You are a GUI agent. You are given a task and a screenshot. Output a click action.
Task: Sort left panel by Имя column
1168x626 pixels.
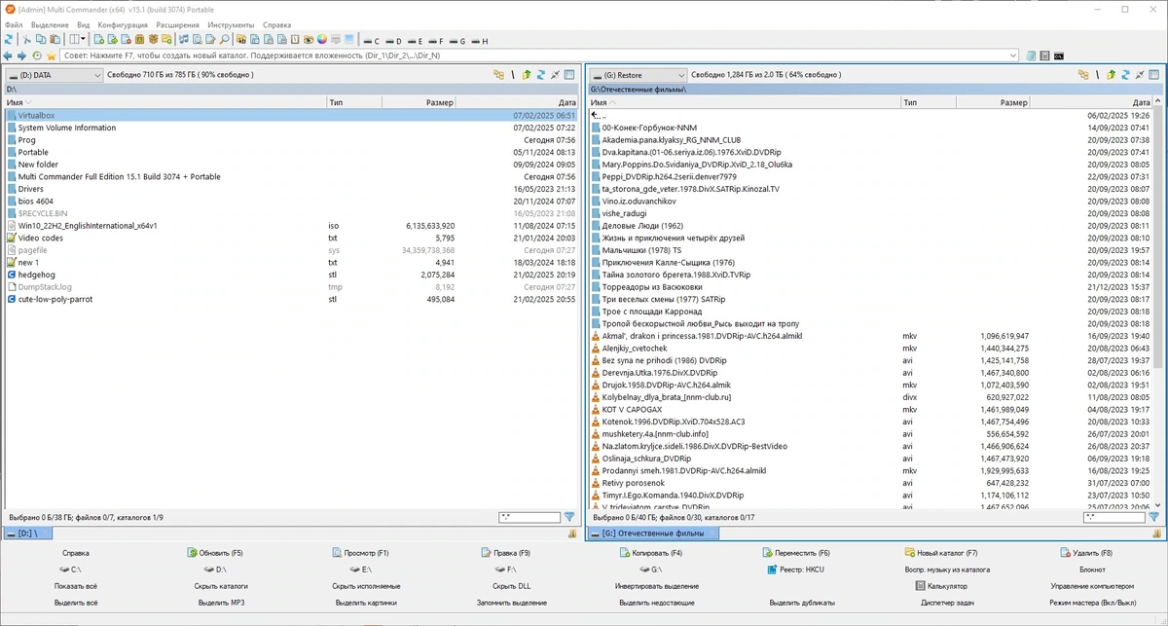(165, 102)
